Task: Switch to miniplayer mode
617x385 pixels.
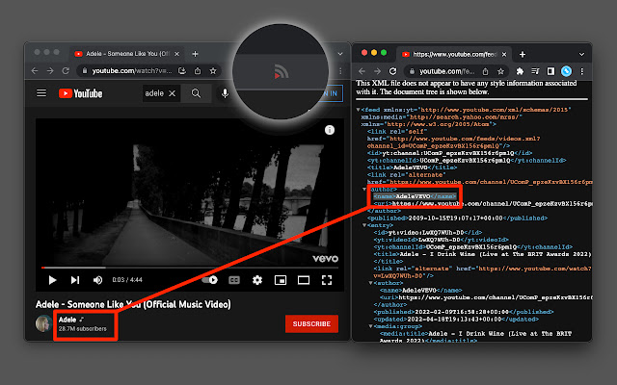Action: tap(281, 280)
